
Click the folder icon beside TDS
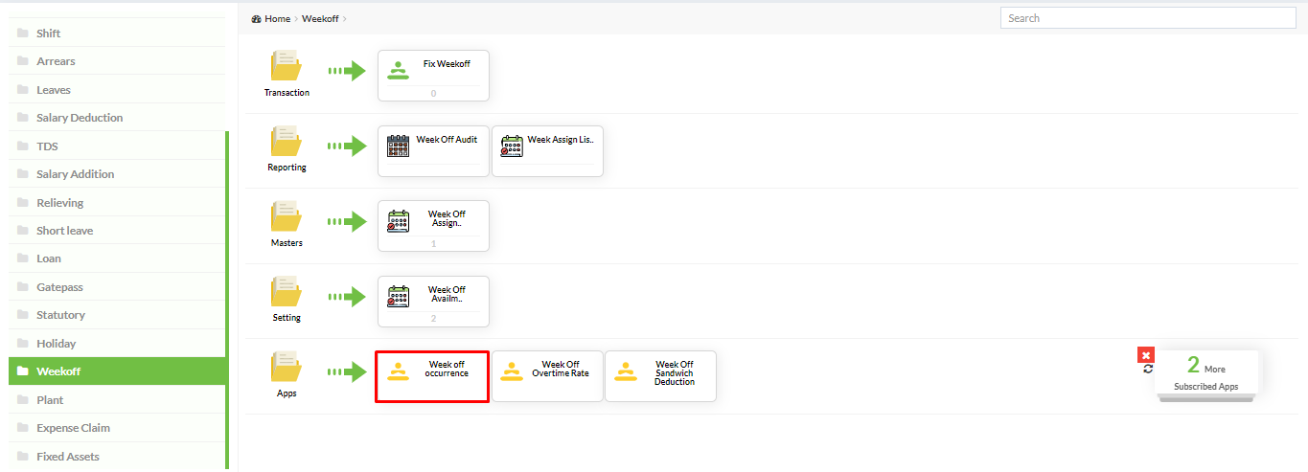pos(23,146)
